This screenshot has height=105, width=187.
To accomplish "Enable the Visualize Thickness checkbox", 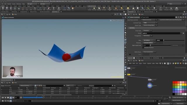I will [143, 48].
